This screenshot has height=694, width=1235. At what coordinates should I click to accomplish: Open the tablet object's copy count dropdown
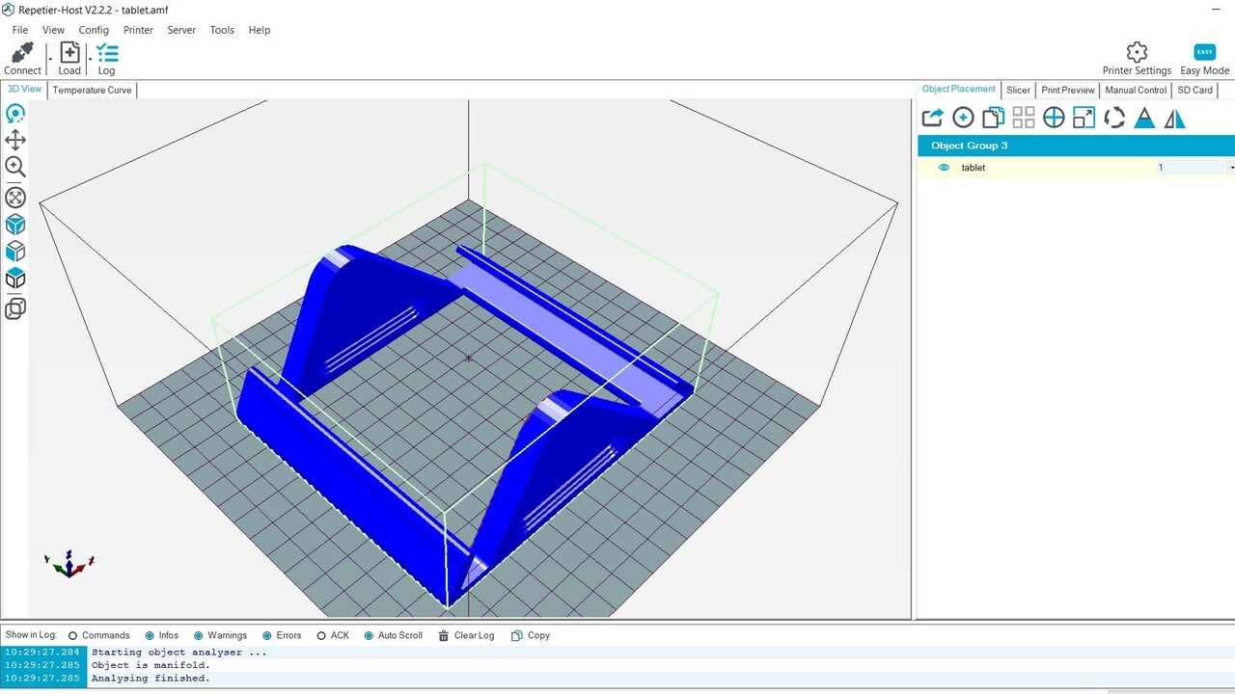point(1231,168)
